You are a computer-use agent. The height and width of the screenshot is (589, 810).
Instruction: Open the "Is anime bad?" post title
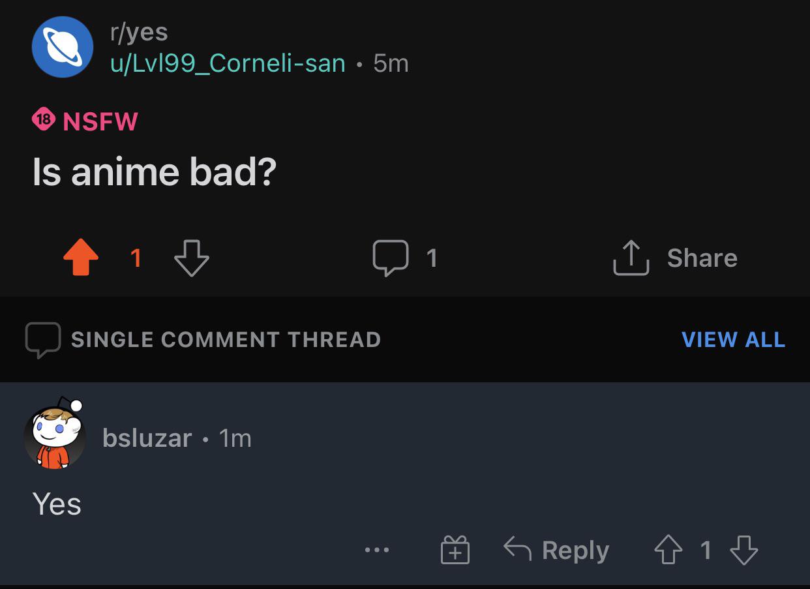pyautogui.click(x=155, y=172)
